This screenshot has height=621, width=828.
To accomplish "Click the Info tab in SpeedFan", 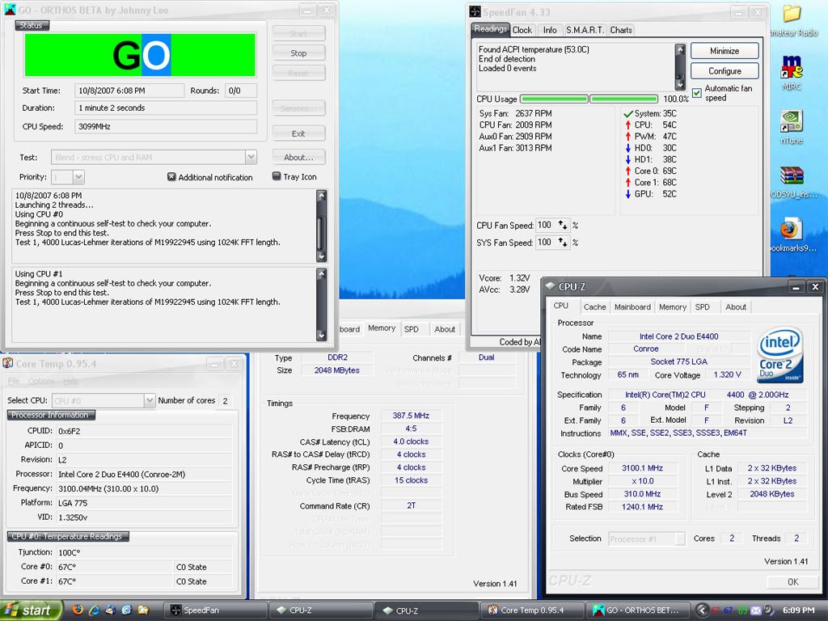I will pyautogui.click(x=550, y=30).
